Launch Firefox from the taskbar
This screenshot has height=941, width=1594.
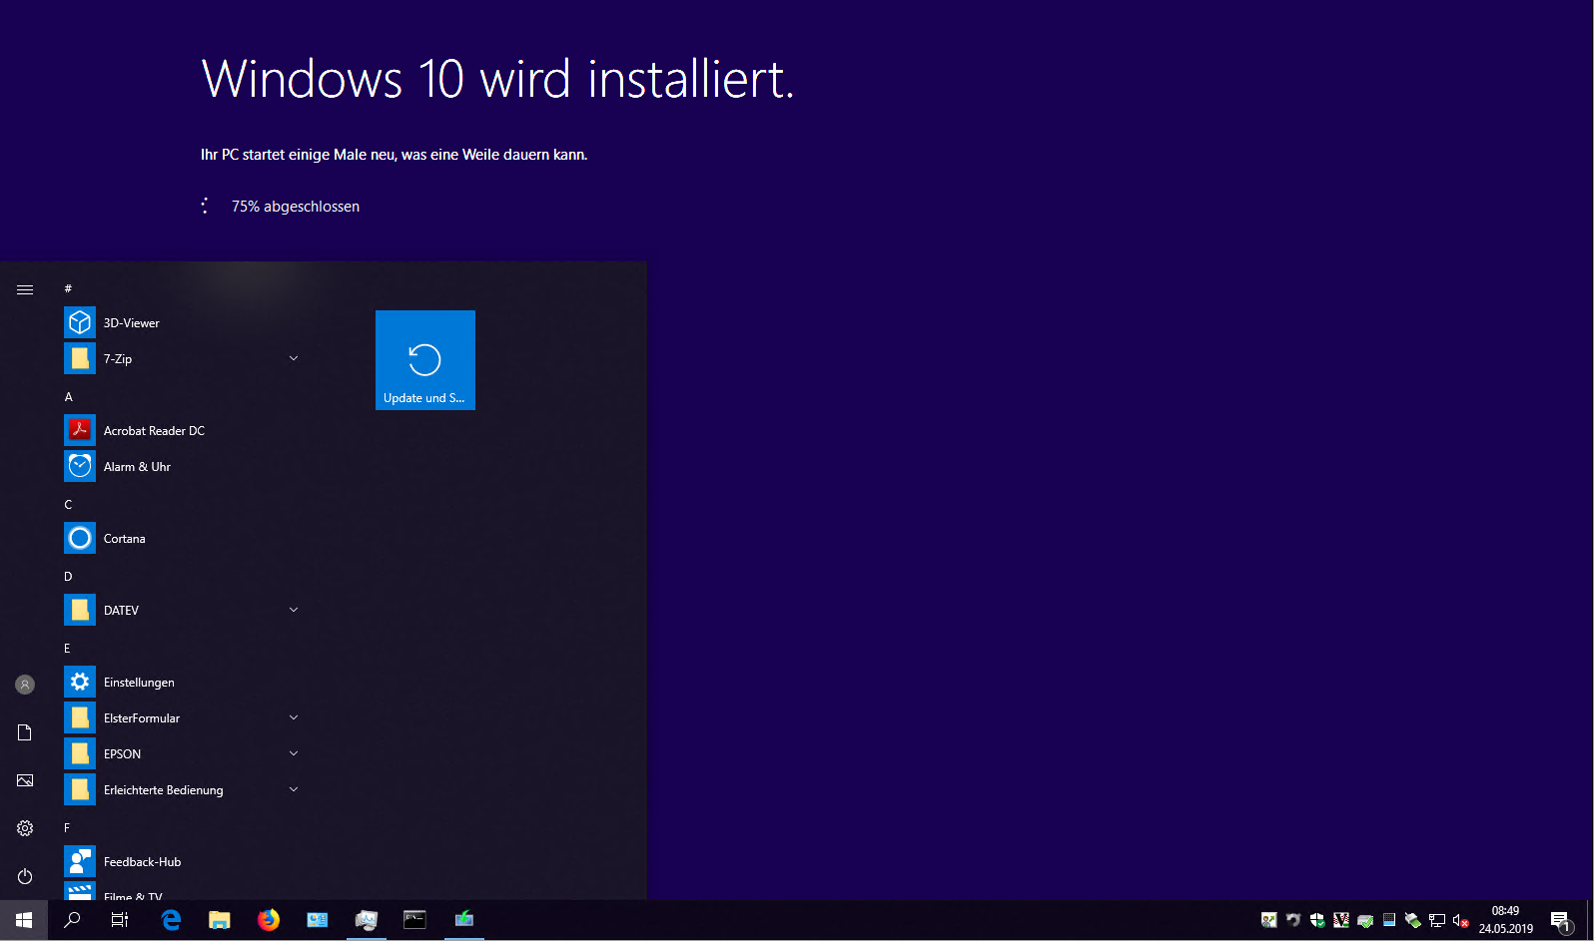[269, 920]
